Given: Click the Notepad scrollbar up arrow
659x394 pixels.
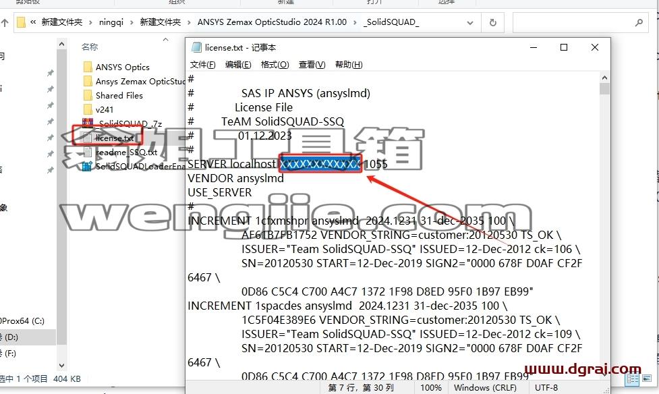Looking at the screenshot, I should click(x=604, y=78).
